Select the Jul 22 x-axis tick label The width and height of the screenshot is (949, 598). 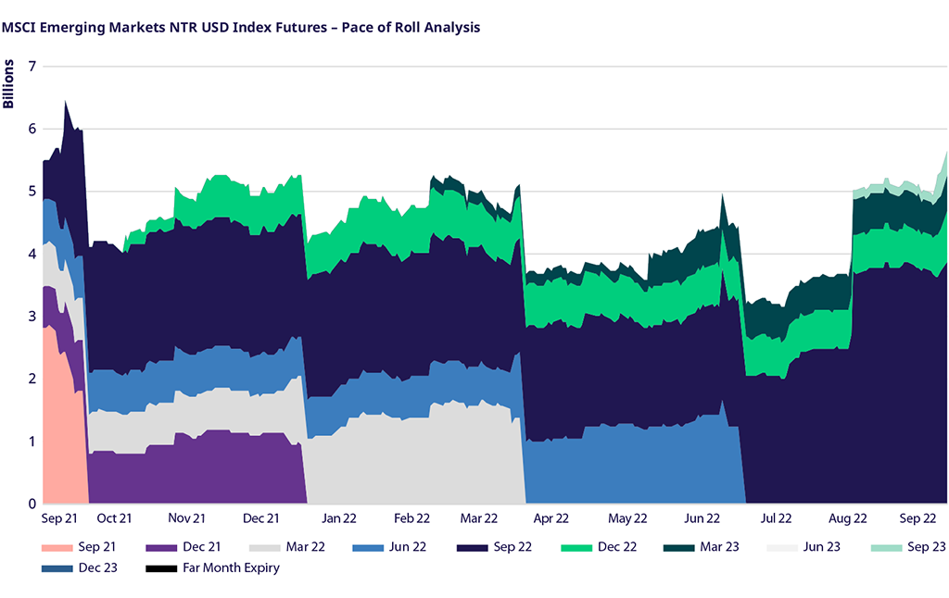click(777, 518)
